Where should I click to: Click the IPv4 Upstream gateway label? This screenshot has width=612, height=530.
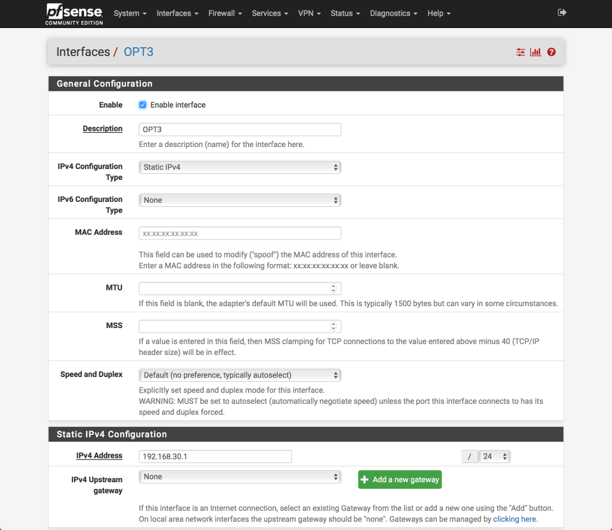coord(97,485)
